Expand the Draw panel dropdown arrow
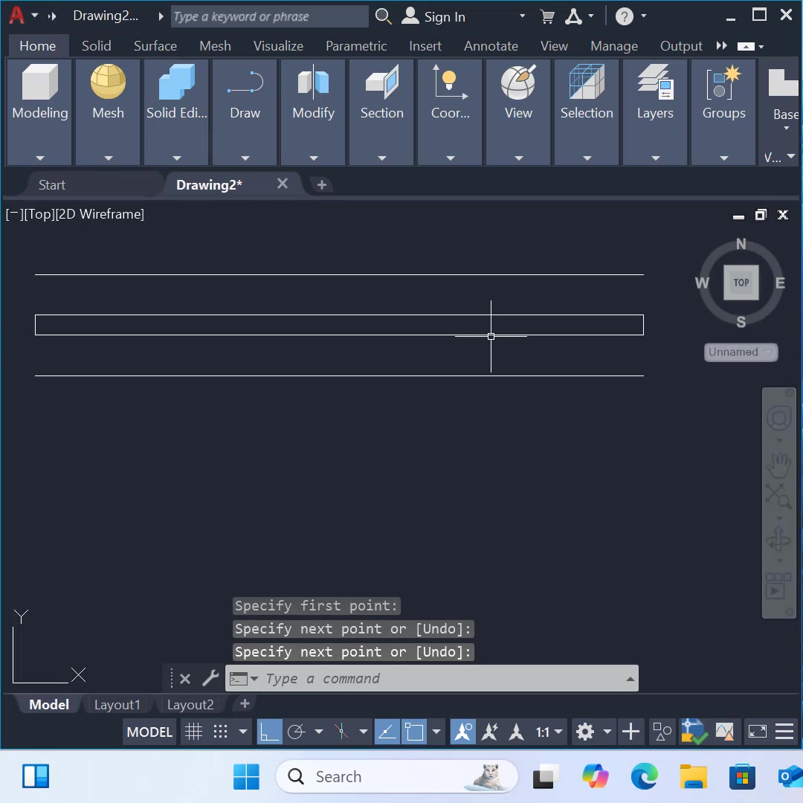This screenshot has width=803, height=803. tap(245, 158)
